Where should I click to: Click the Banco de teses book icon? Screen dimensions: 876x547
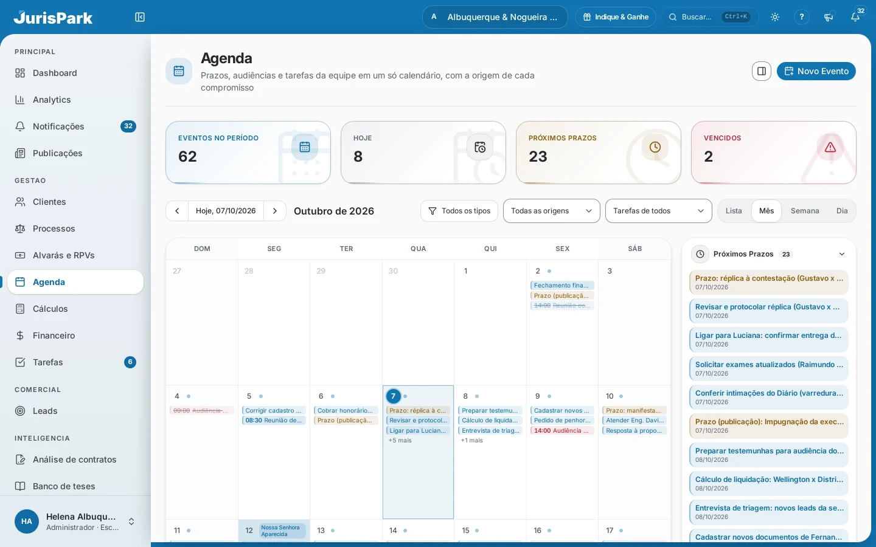(x=20, y=486)
